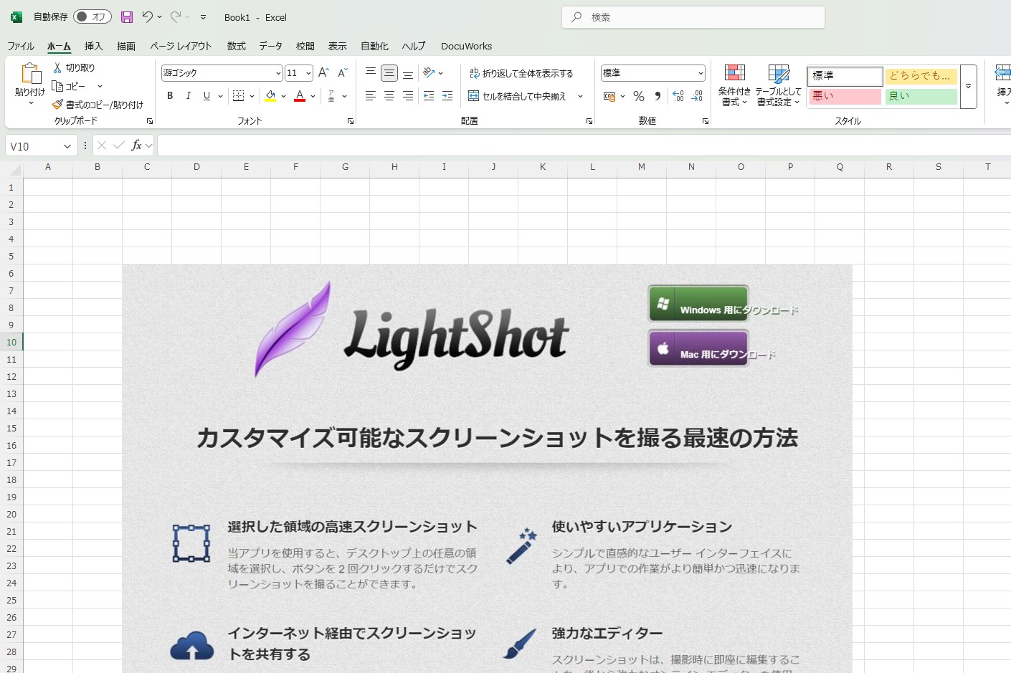
Task: Toggle italic formatting
Action: pos(189,96)
